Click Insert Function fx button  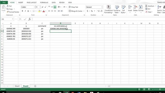tap(30, 19)
